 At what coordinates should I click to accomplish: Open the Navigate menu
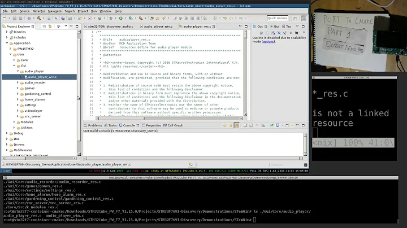tap(55, 11)
